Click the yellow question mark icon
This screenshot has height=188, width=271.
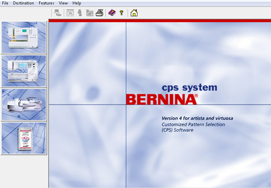pos(121,13)
